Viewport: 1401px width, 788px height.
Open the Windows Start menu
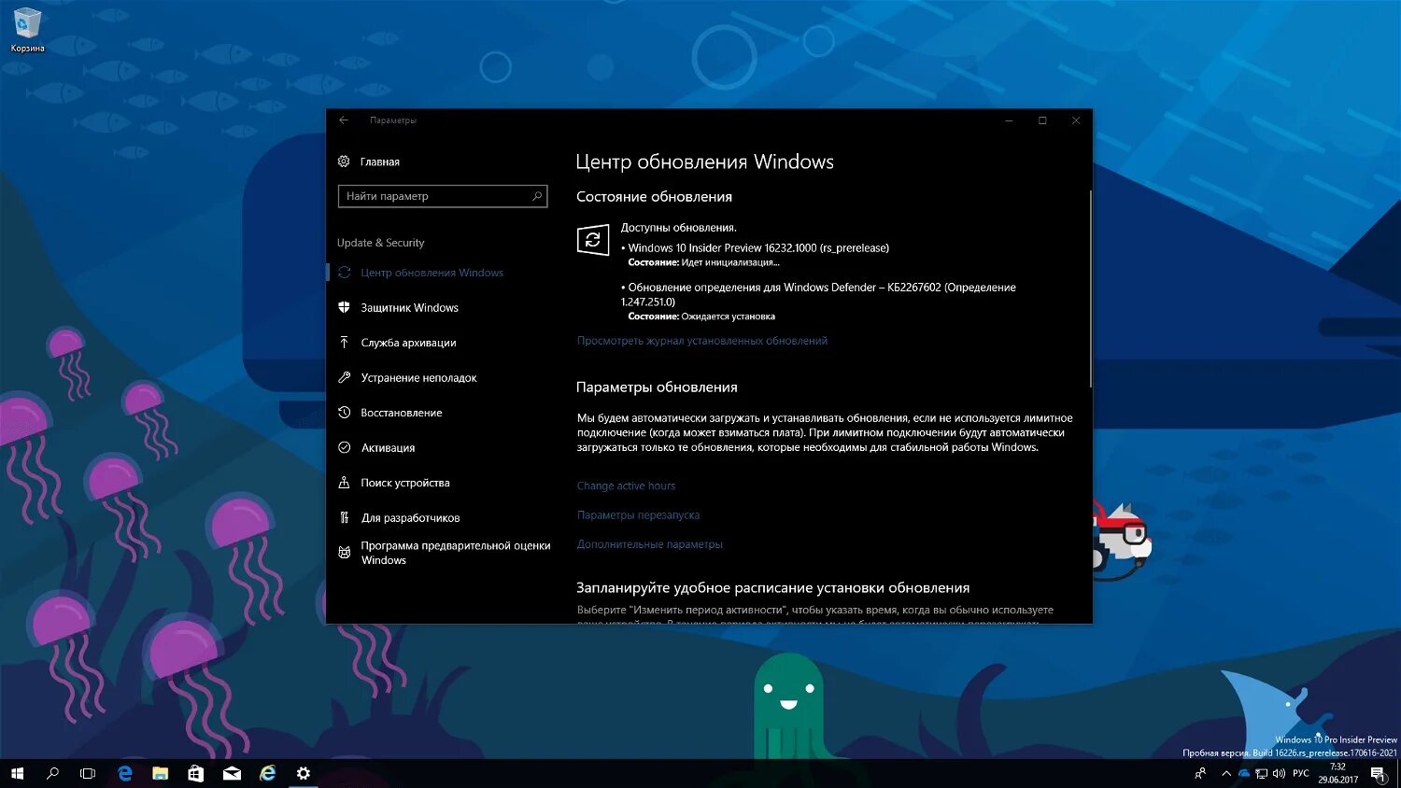click(x=17, y=773)
